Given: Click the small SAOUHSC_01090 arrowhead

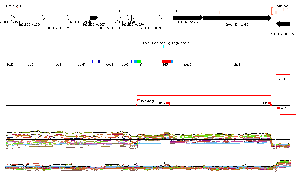Looking at the screenshot, I should [133, 18].
